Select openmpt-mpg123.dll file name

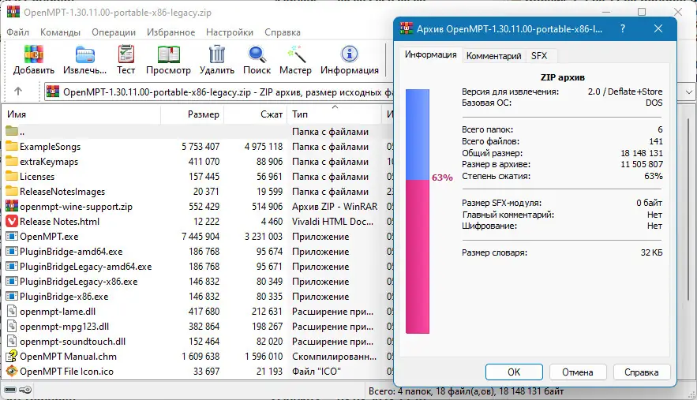(x=65, y=326)
